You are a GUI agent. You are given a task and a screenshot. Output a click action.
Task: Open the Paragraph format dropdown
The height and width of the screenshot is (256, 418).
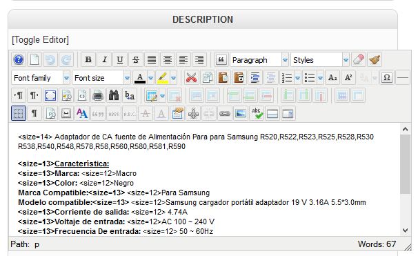click(x=259, y=60)
